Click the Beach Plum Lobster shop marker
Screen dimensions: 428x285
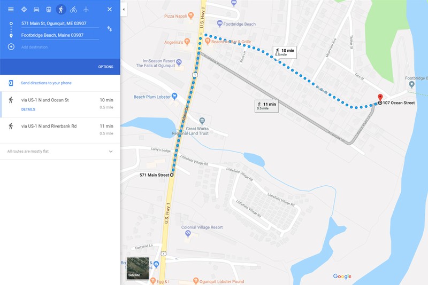click(x=174, y=96)
